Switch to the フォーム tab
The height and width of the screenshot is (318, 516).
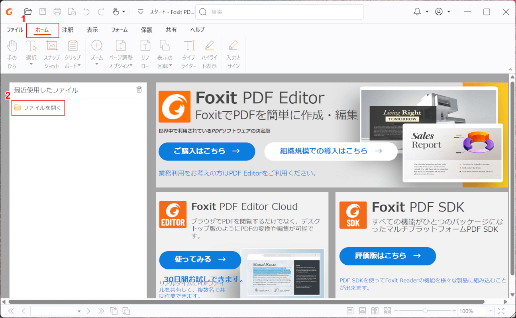120,30
